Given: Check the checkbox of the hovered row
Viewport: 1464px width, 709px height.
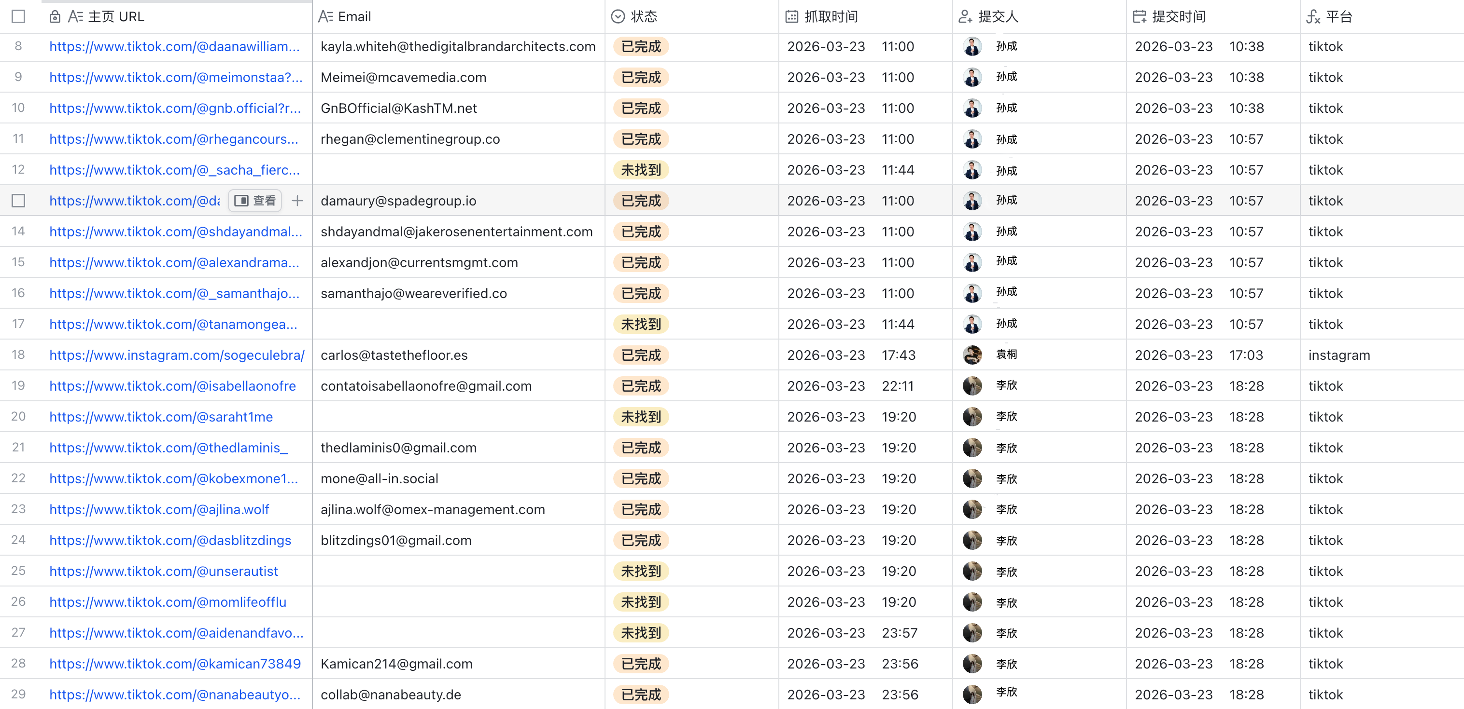Looking at the screenshot, I should (x=18, y=200).
